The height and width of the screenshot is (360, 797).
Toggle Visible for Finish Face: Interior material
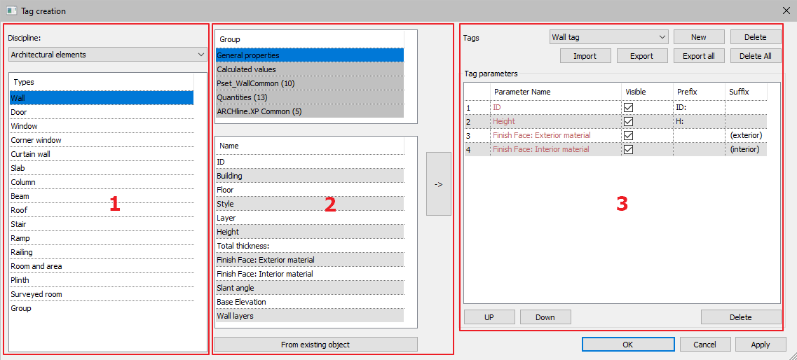pyautogui.click(x=628, y=150)
